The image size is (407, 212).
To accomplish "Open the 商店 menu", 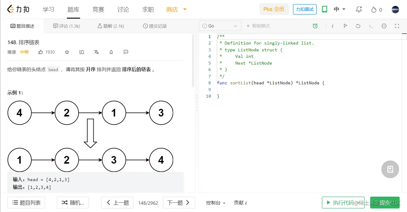I will (172, 9).
